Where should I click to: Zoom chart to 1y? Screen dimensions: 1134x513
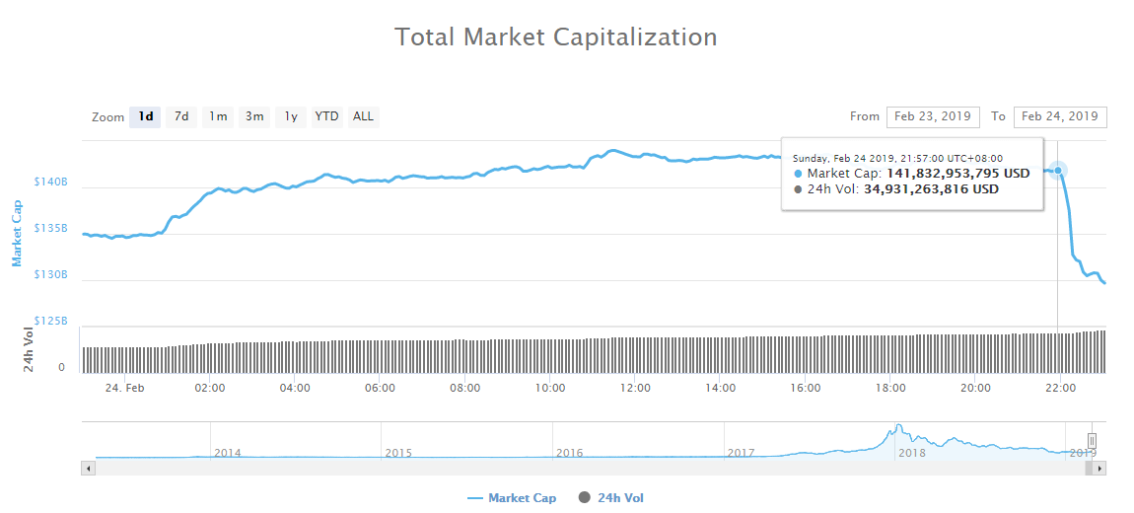coord(291,116)
